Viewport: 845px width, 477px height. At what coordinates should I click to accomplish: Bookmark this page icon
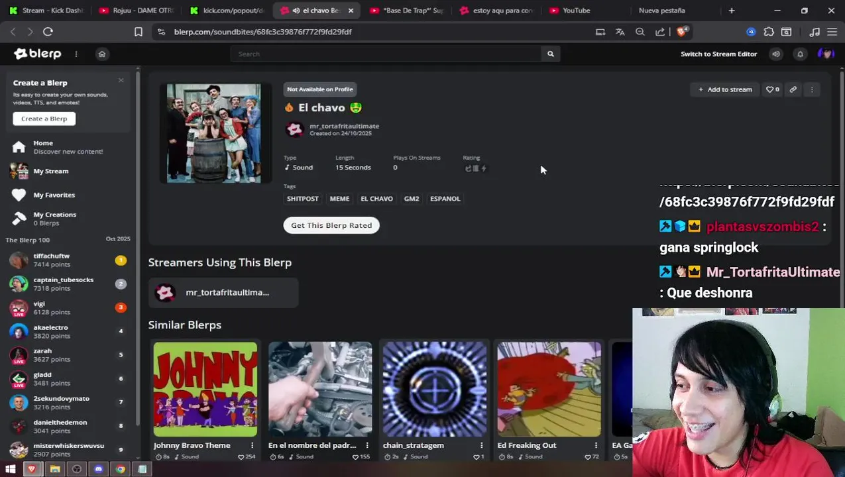(x=138, y=32)
